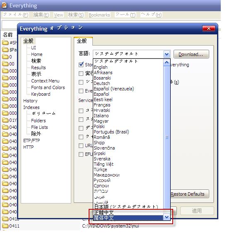Toggle the checkbox beside Română row
Viewport: 227px width, 235px height.
[x=81, y=137]
